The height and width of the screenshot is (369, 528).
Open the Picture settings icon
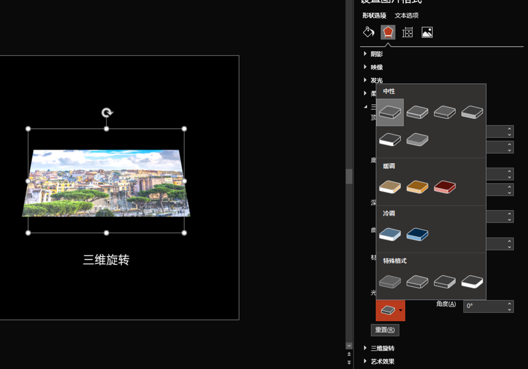coord(427,32)
